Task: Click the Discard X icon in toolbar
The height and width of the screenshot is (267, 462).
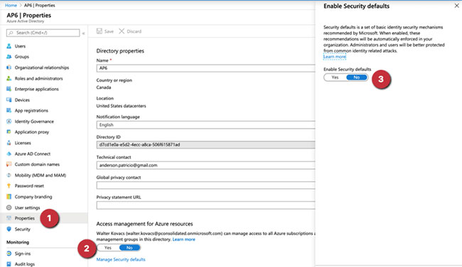Action: [122, 31]
